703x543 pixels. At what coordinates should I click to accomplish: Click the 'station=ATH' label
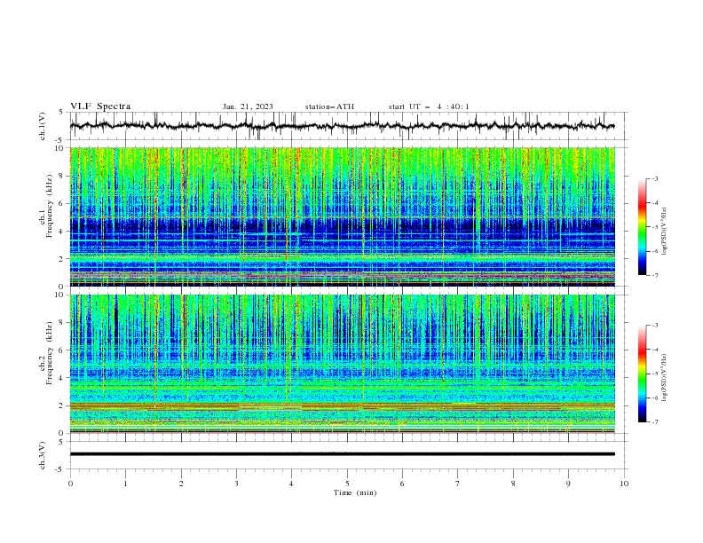pyautogui.click(x=329, y=106)
